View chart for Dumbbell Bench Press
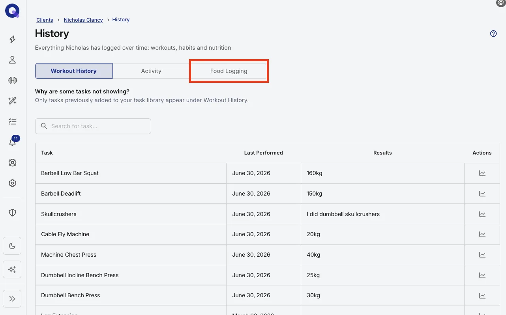 coord(482,295)
